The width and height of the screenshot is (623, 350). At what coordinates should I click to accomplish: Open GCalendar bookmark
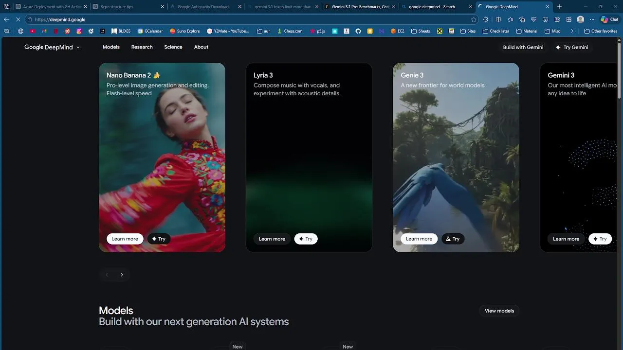click(x=150, y=31)
